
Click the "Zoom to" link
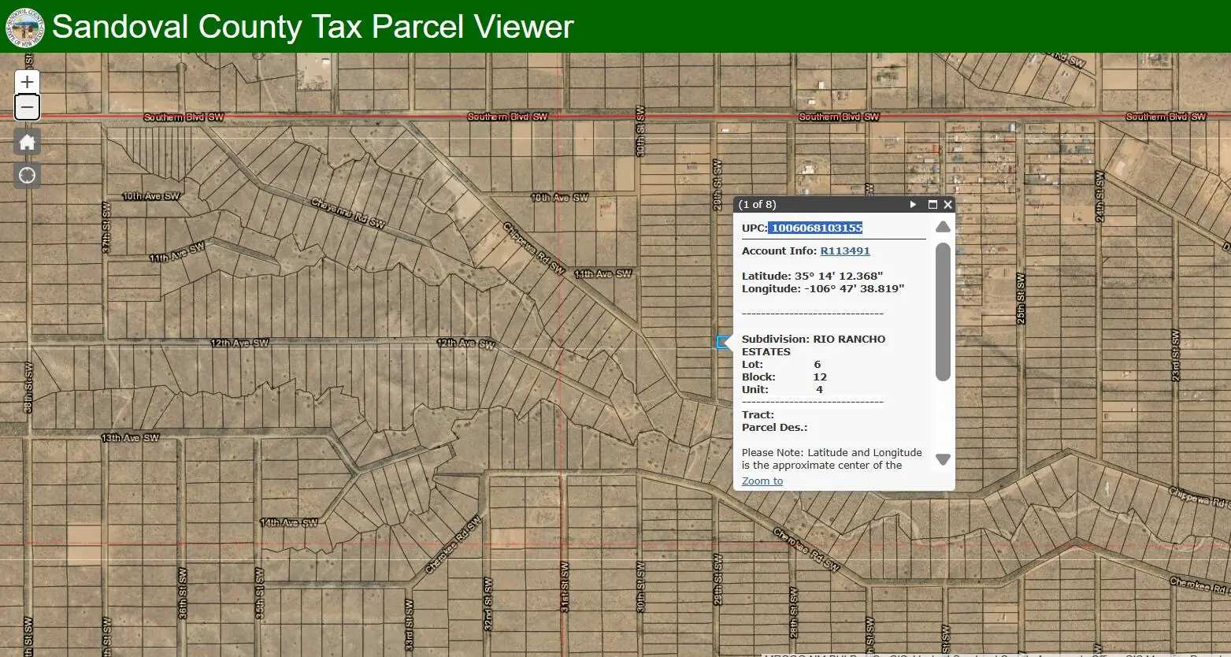coord(762,481)
